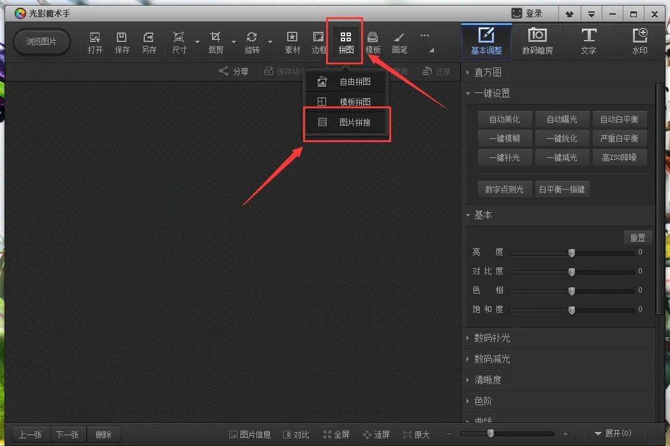Open 裁剪 dropdown arrow
The height and width of the screenshot is (446, 670).
coord(234,42)
